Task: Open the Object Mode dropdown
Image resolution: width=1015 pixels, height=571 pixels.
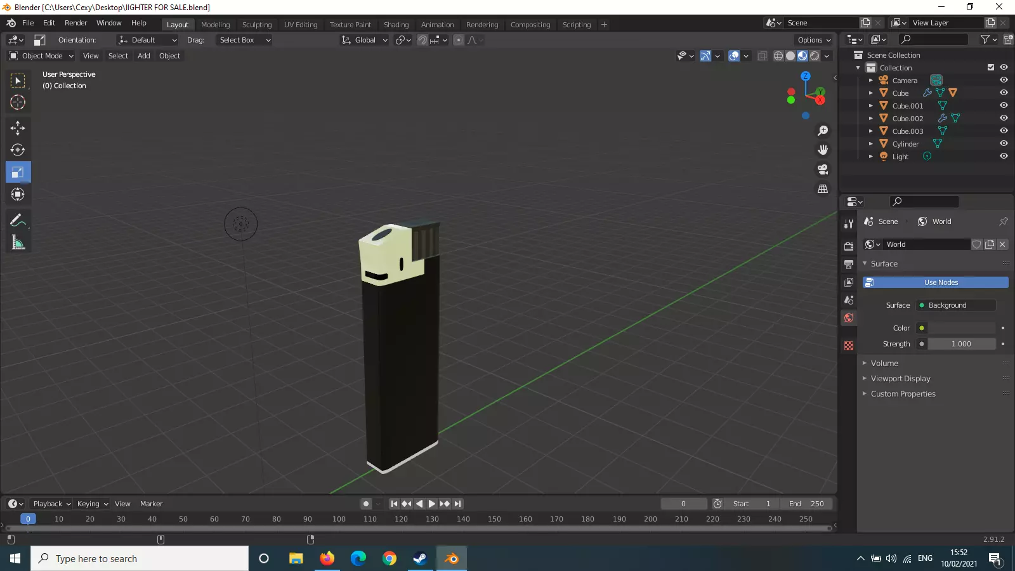Action: pyautogui.click(x=41, y=56)
